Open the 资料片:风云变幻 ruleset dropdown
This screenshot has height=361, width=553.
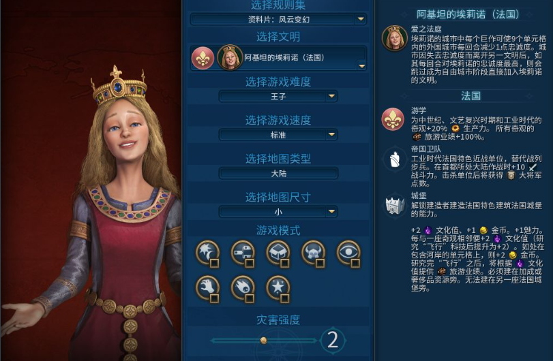click(278, 19)
